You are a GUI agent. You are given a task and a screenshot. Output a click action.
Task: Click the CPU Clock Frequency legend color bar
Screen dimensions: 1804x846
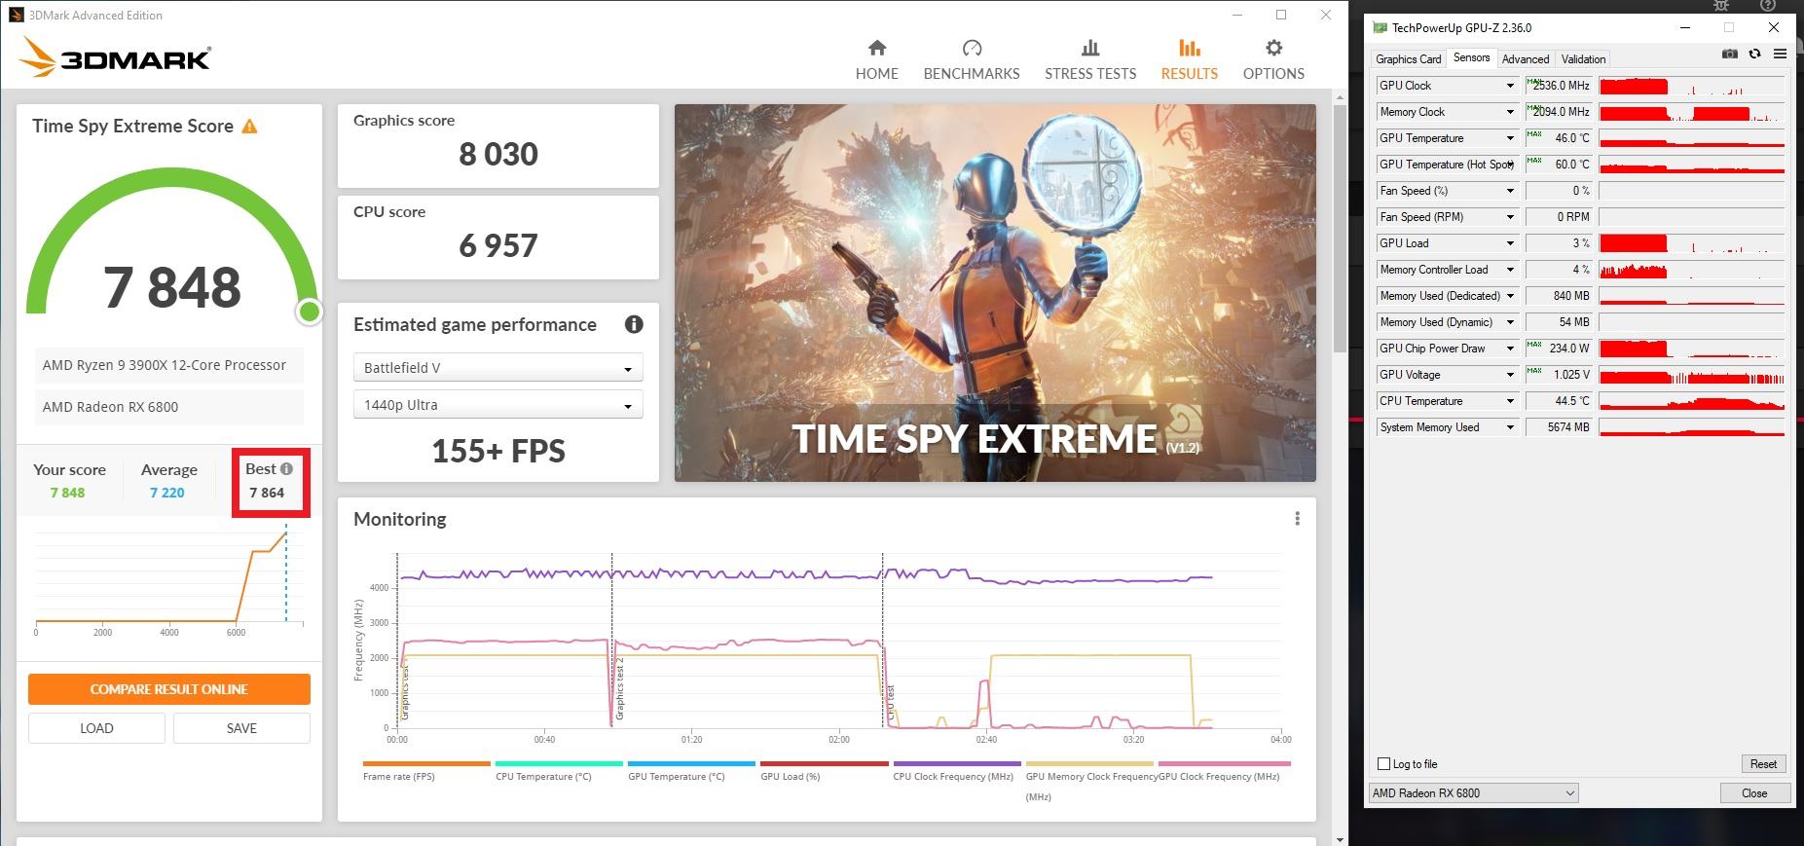point(957,763)
